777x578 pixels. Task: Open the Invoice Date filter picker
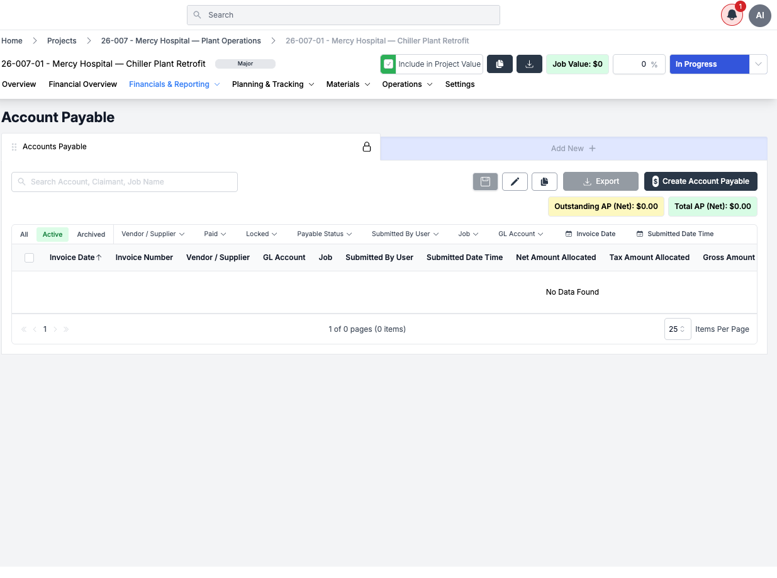[x=590, y=234]
